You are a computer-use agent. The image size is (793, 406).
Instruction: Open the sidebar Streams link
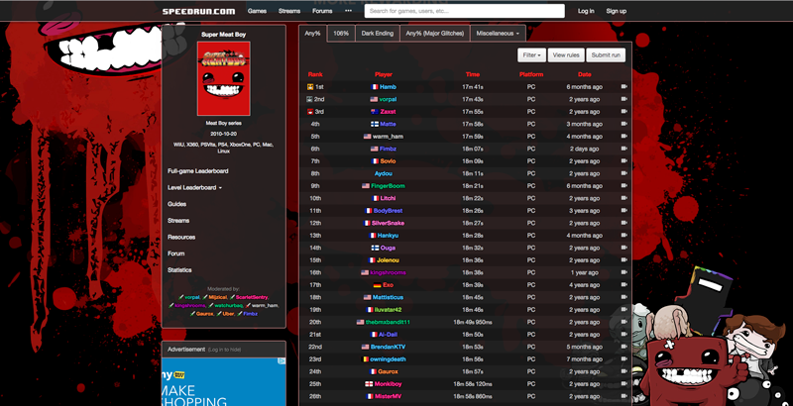178,221
